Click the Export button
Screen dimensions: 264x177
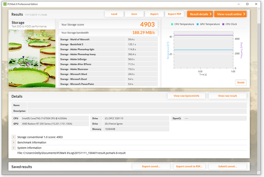point(154,14)
